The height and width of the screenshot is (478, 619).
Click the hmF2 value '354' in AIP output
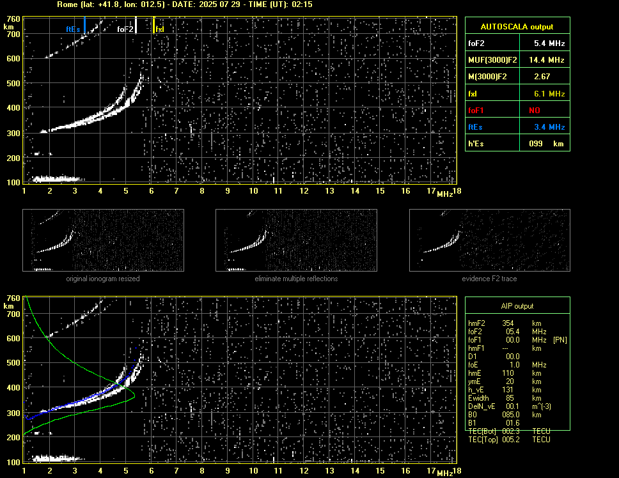tap(508, 323)
